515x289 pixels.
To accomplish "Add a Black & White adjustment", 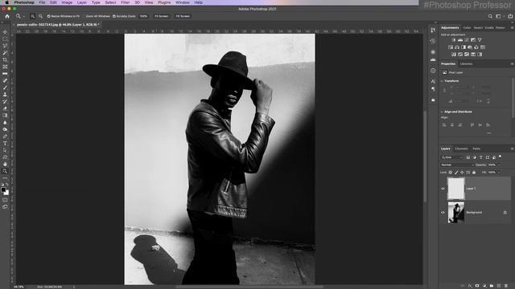I will (463, 47).
